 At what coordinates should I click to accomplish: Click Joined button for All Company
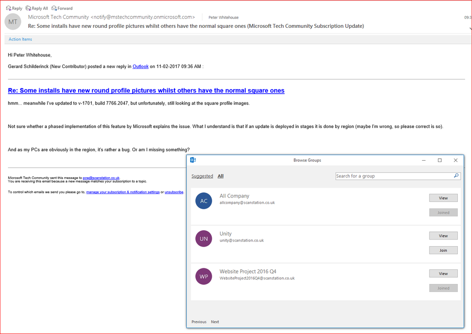pos(444,213)
